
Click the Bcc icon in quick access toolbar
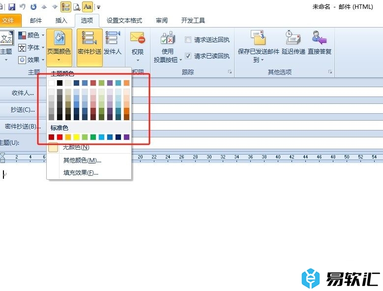[65, 7]
